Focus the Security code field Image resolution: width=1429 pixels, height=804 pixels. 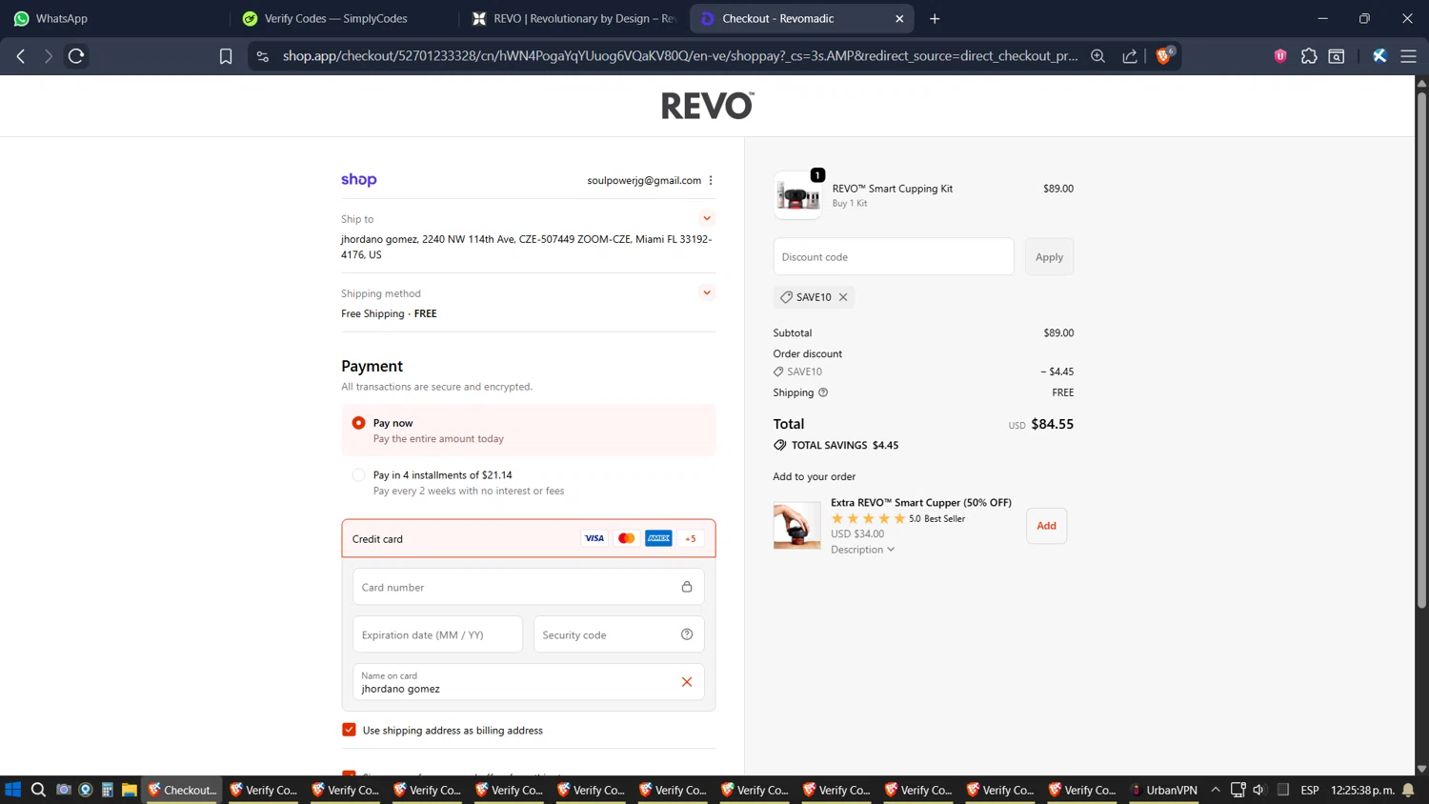tap(618, 634)
